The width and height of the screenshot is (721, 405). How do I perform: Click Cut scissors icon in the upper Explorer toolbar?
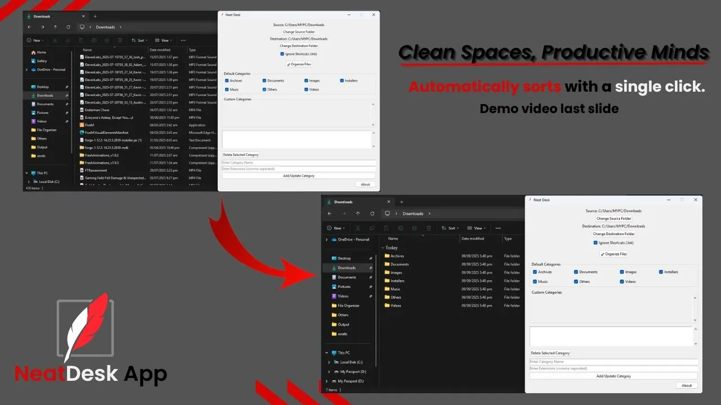[55, 40]
